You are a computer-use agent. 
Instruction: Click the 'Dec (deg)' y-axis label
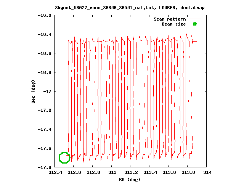pos(33,91)
